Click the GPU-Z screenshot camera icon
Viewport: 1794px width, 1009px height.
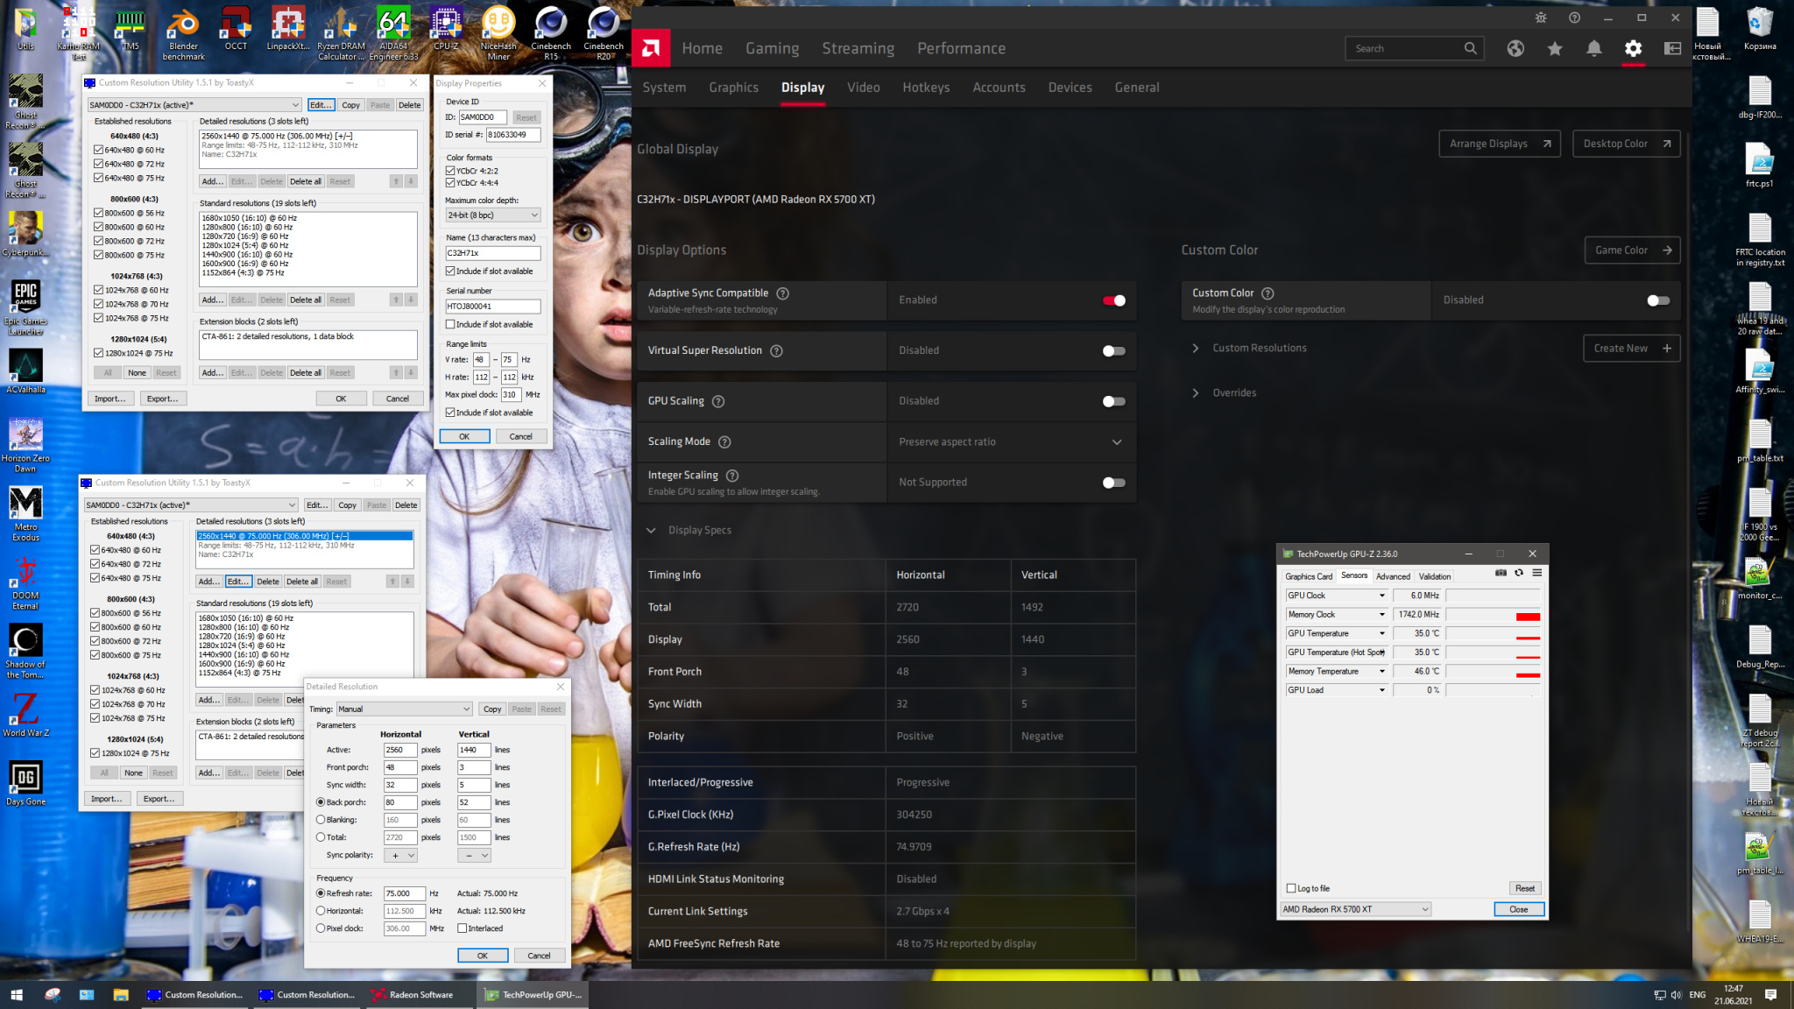tap(1501, 573)
